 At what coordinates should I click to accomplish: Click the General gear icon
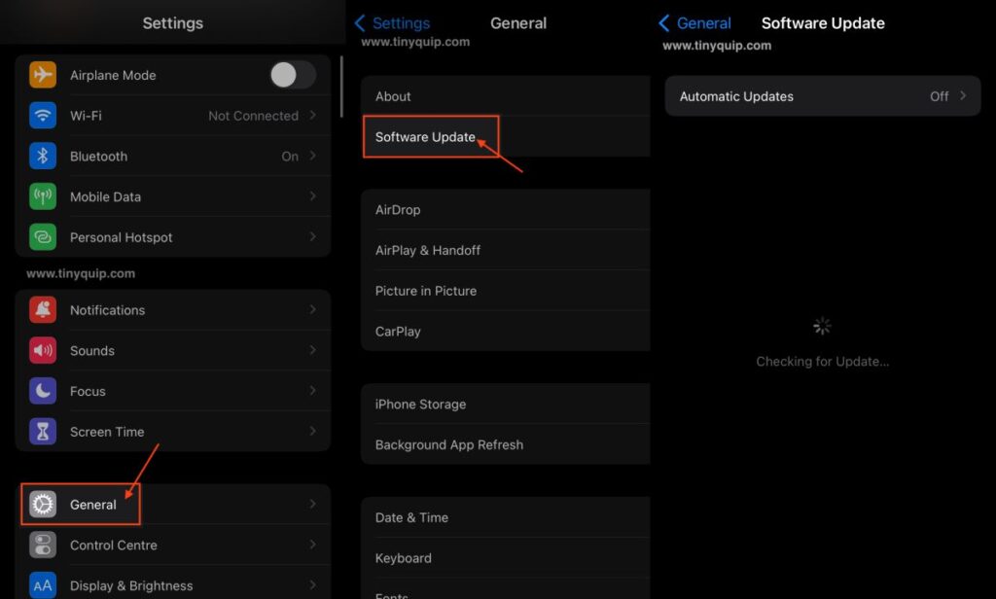point(43,504)
